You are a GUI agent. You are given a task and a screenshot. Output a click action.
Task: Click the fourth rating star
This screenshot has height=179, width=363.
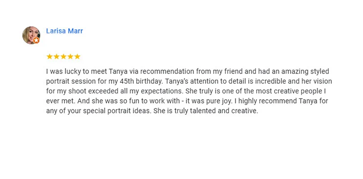[70, 56]
